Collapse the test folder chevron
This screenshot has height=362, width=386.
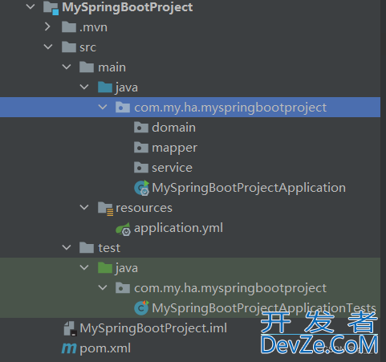coord(67,247)
